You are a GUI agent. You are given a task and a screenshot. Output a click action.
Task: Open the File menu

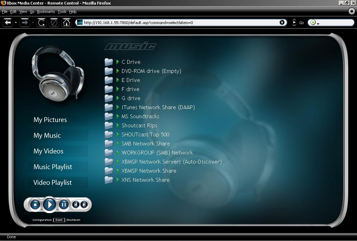coord(5,12)
